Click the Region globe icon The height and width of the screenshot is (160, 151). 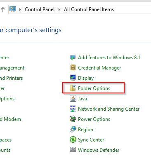[x=73, y=129]
